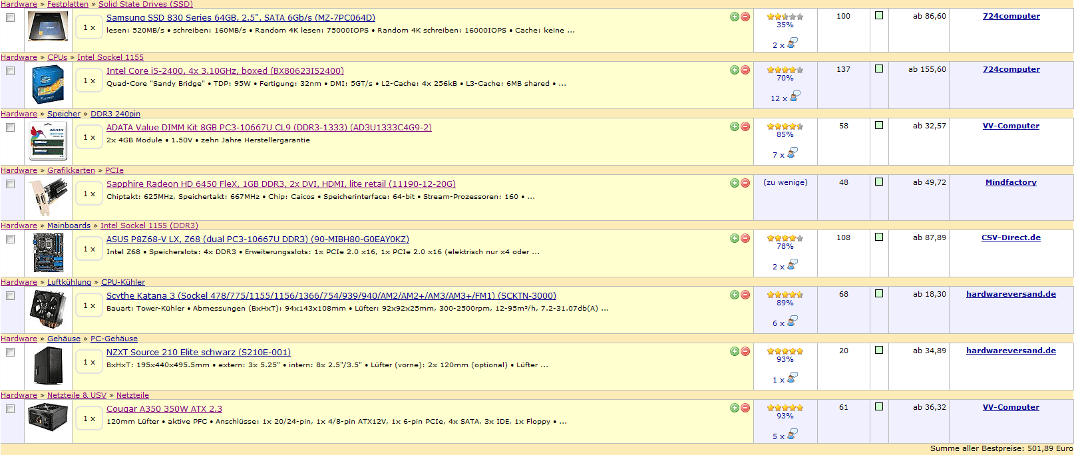Image resolution: width=1074 pixels, height=455 pixels.
Task: Click '(zu wenige)' rating text for Sapphire Radeon
Action: [785, 182]
